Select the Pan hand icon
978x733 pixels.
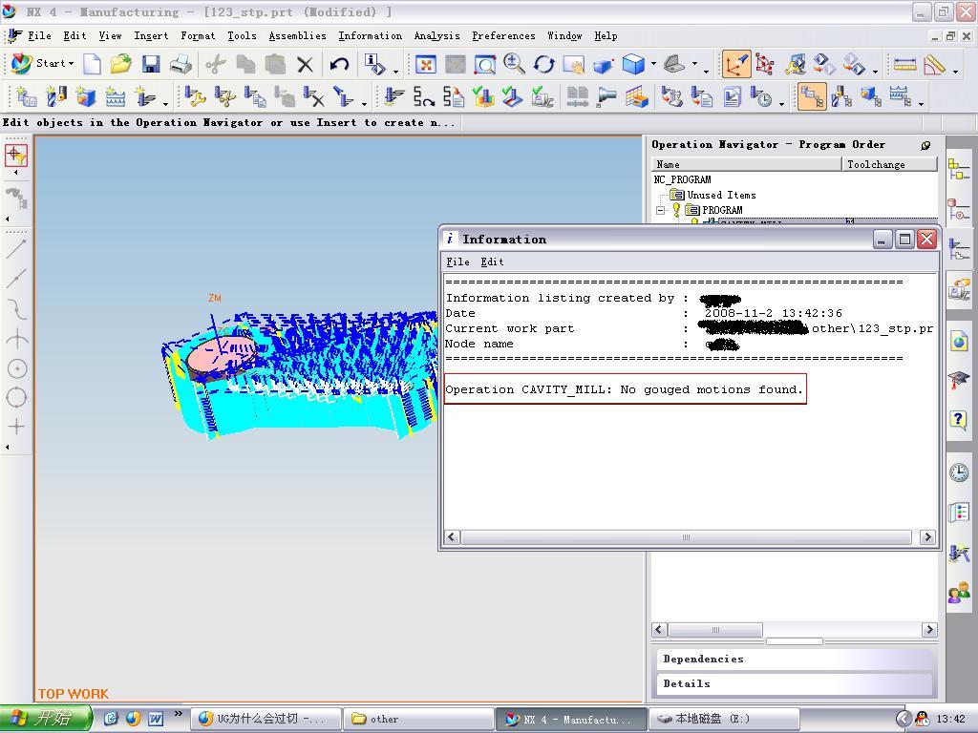click(x=573, y=64)
